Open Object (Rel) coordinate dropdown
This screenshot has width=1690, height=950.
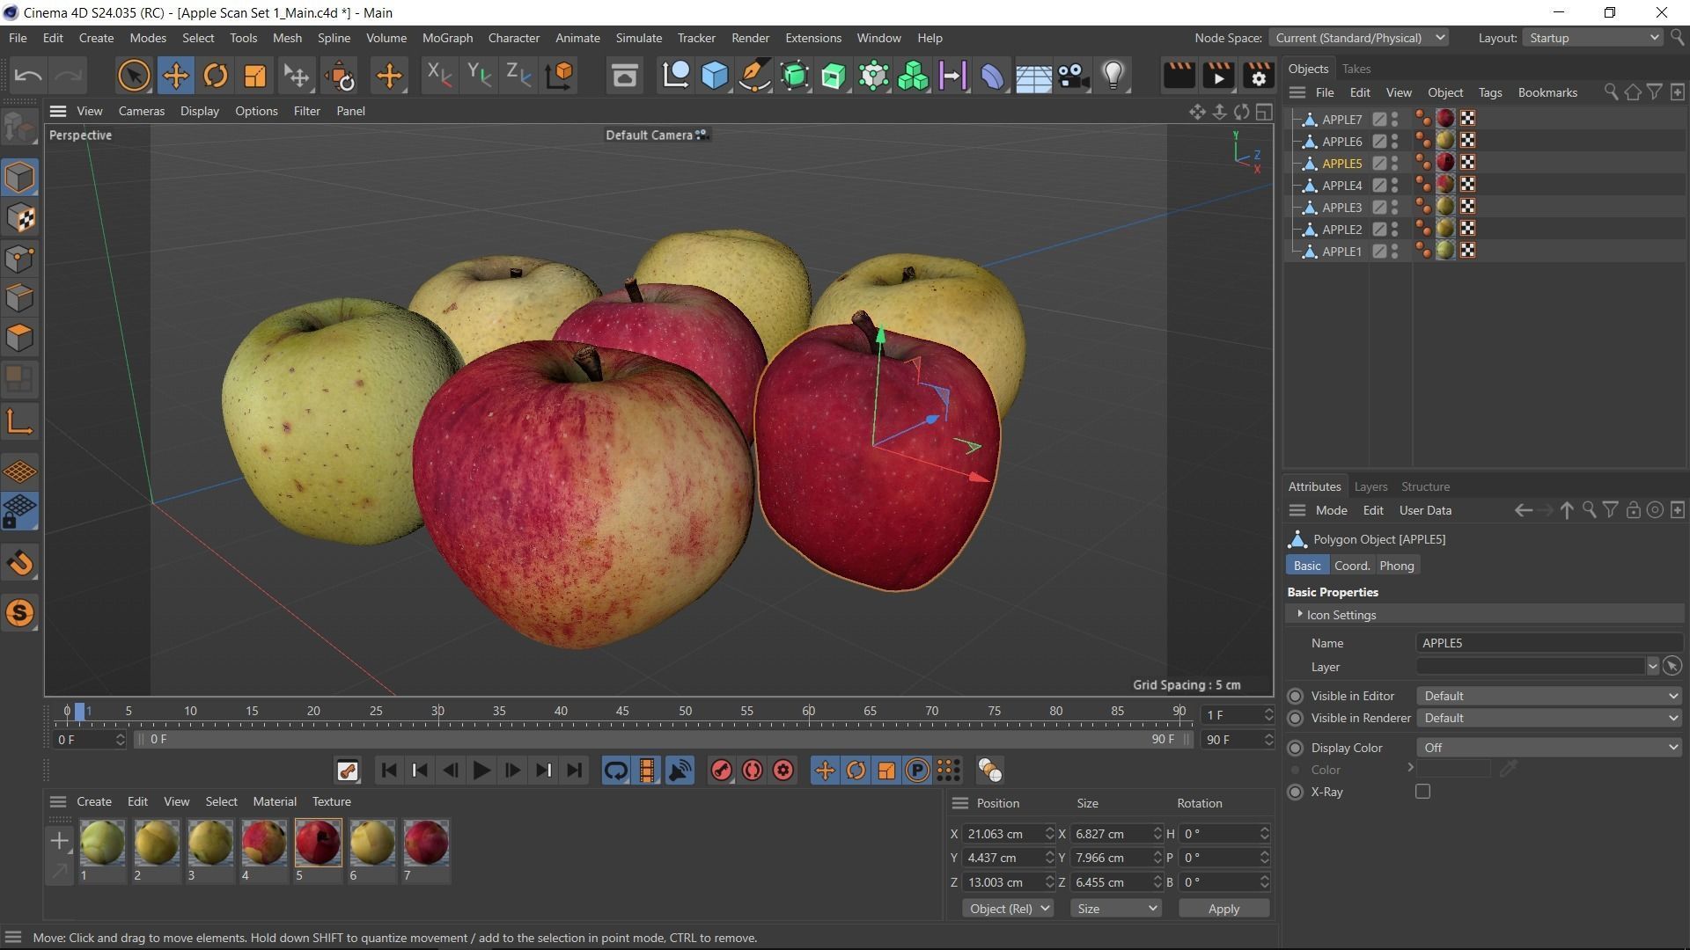click(1008, 909)
